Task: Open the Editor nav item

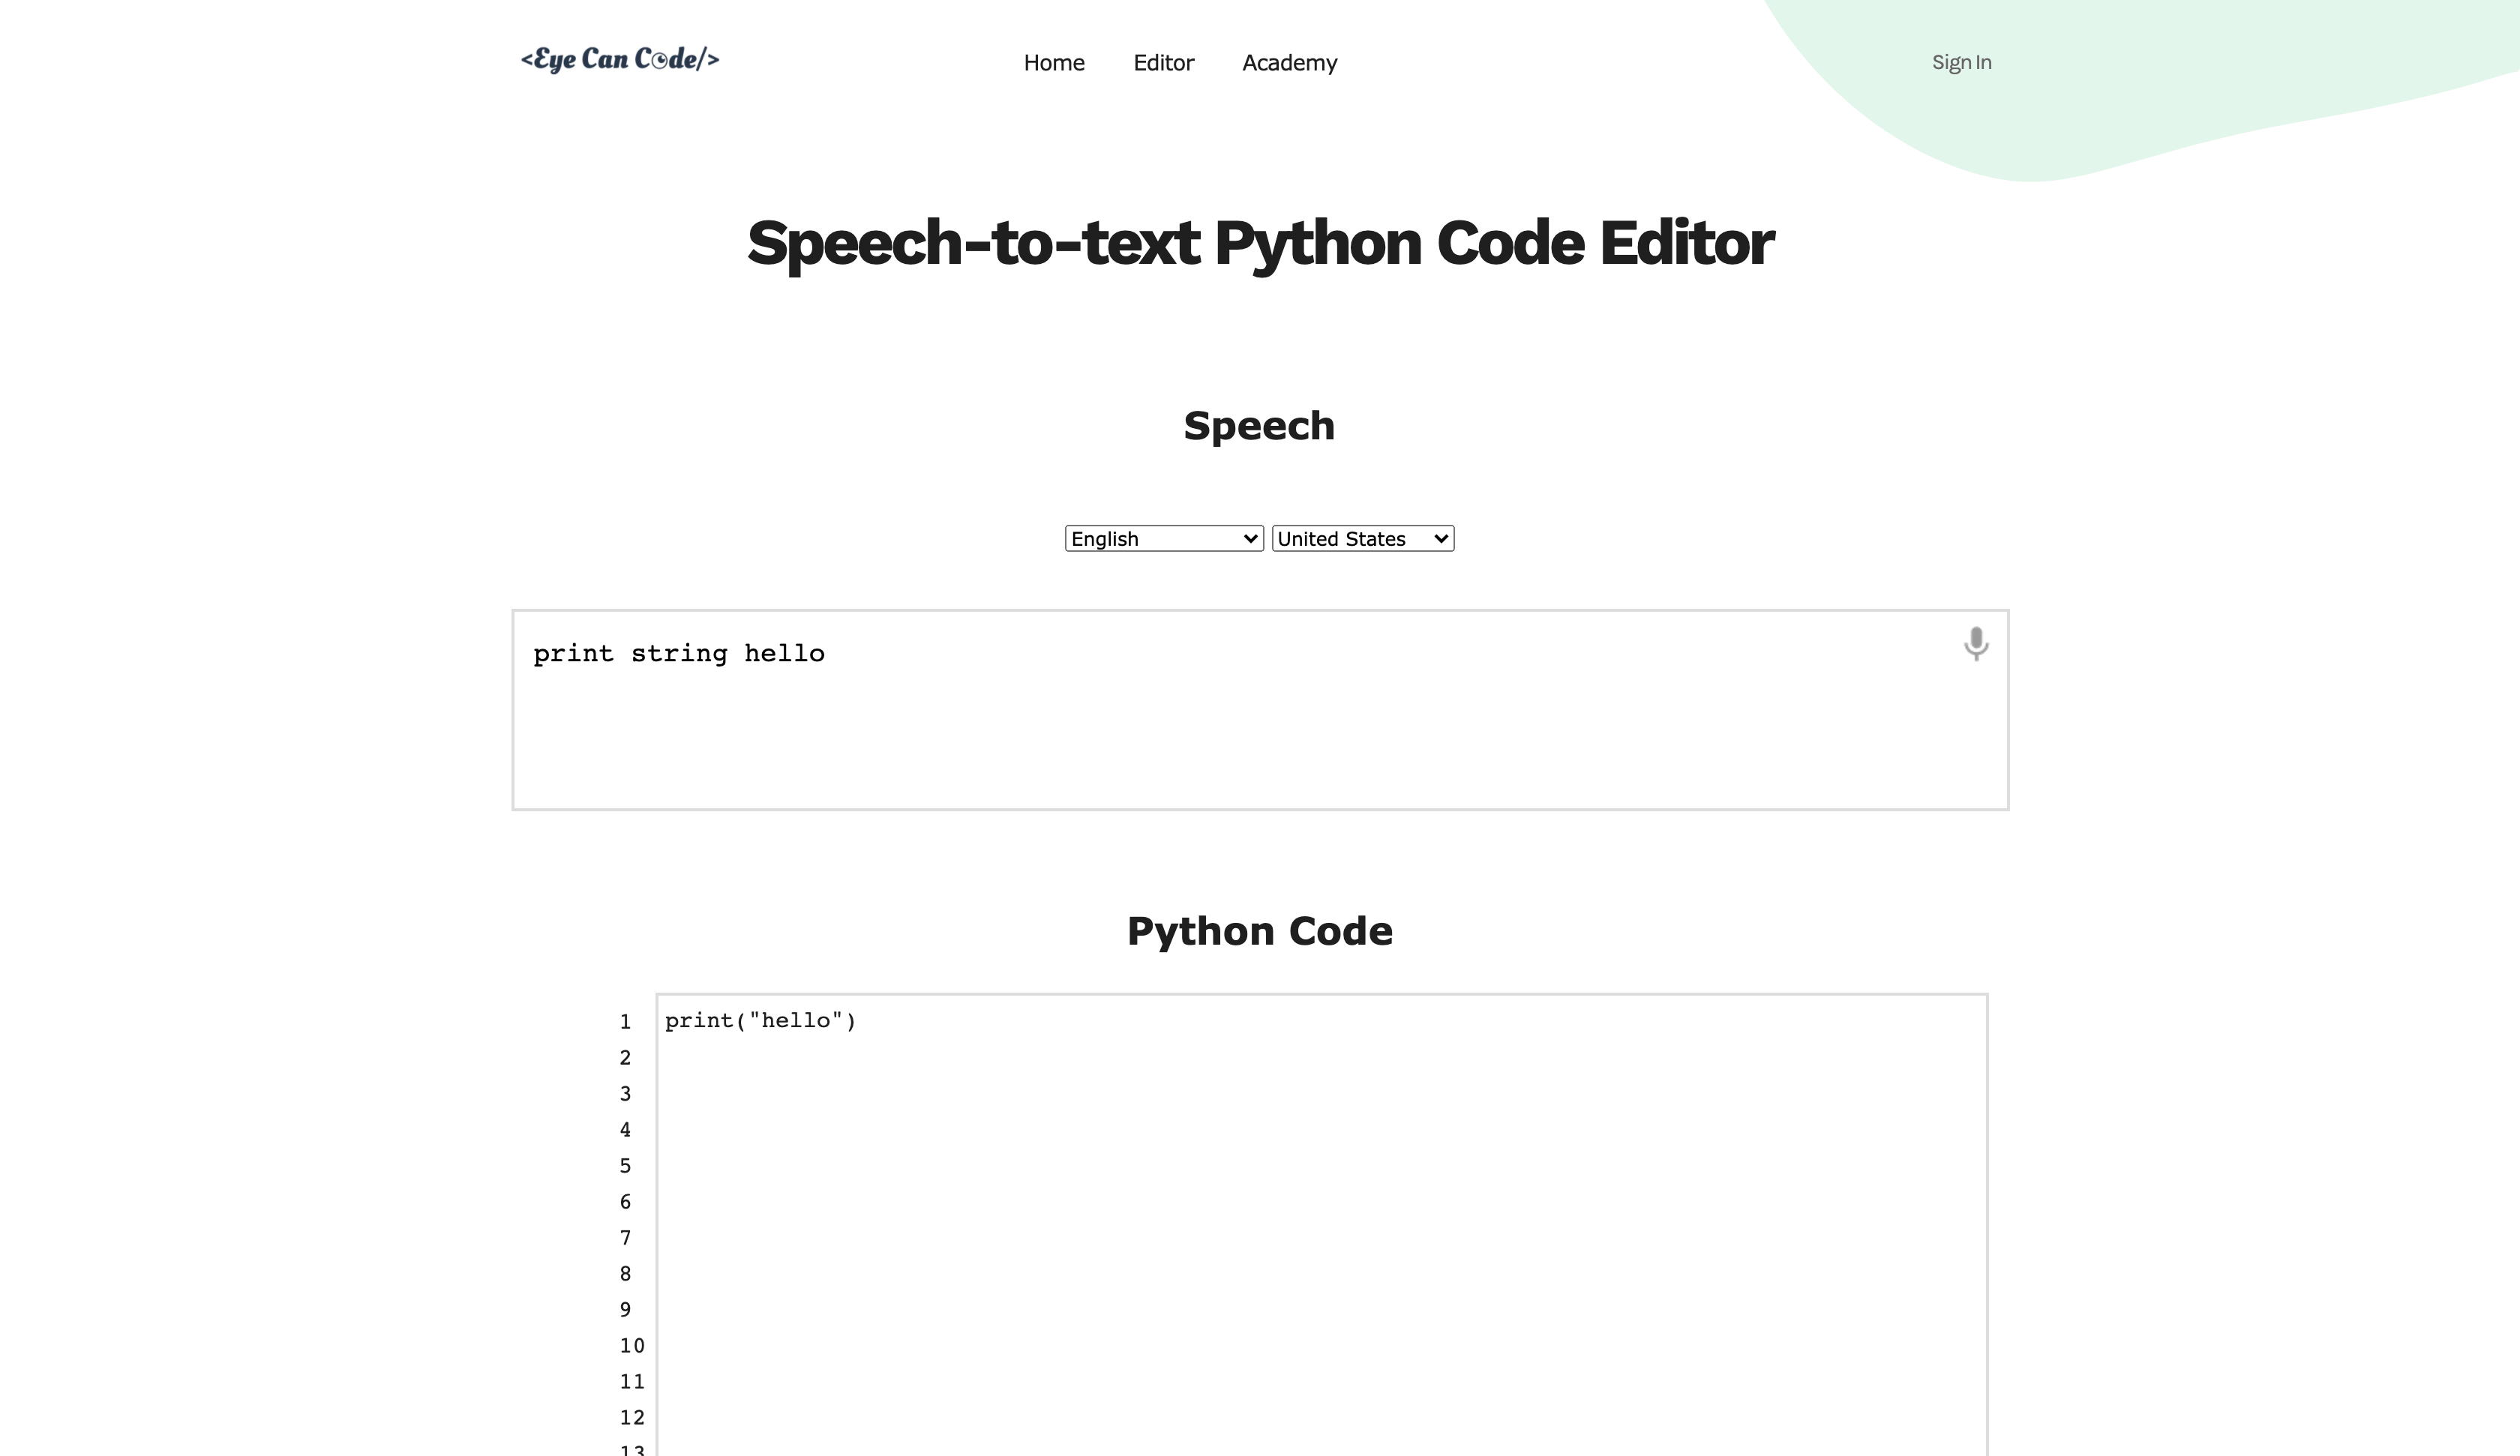Action: tap(1163, 63)
